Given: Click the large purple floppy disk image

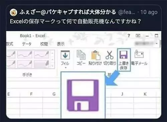Looking at the screenshot, I should pyautogui.click(x=83, y=95).
